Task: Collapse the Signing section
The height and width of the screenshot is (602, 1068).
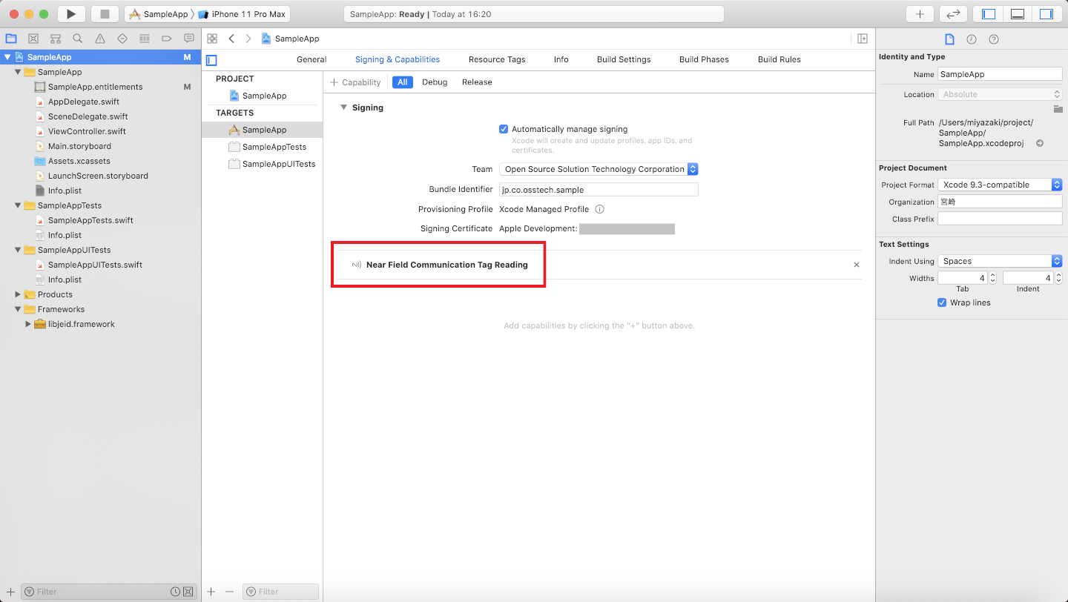Action: (x=343, y=107)
